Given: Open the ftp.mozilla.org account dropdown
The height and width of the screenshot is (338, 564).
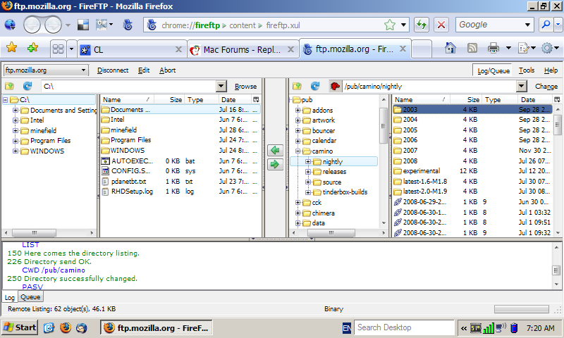Looking at the screenshot, I should [46, 70].
